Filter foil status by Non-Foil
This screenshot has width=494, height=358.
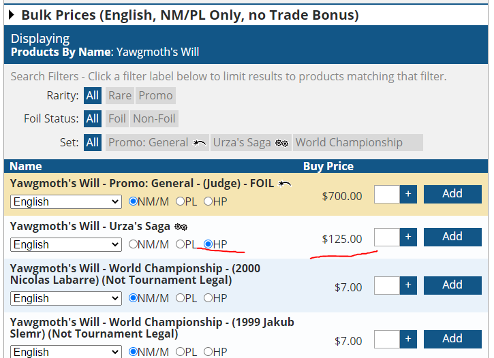coord(154,118)
